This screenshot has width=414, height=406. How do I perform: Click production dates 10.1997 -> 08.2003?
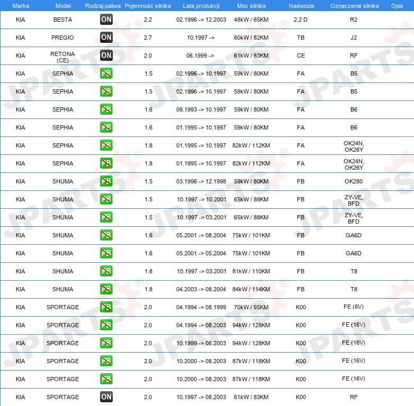click(x=201, y=397)
